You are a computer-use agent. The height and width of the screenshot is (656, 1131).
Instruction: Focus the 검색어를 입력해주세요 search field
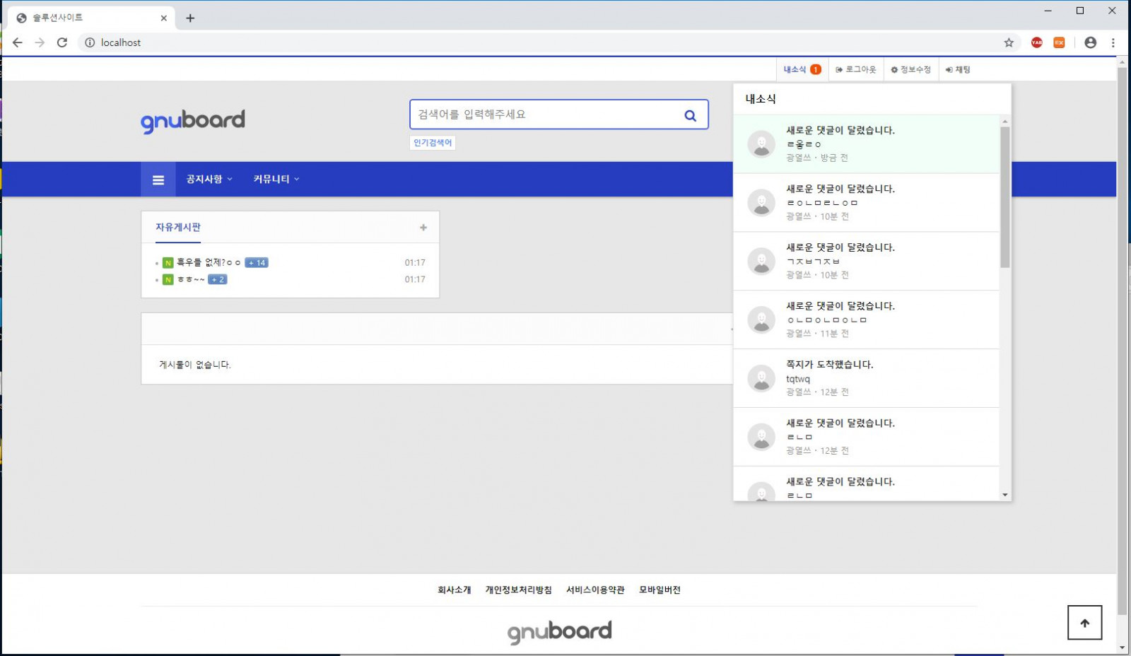pos(543,115)
